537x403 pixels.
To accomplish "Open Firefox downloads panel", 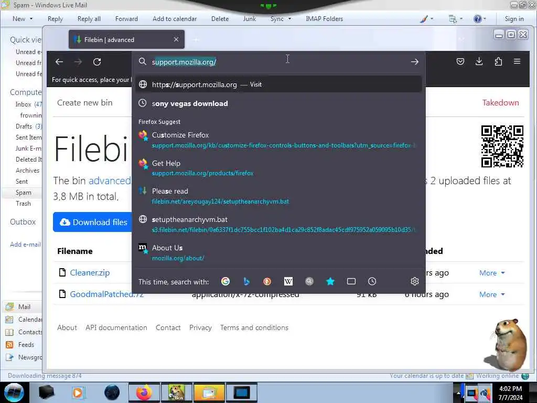I will [479, 62].
